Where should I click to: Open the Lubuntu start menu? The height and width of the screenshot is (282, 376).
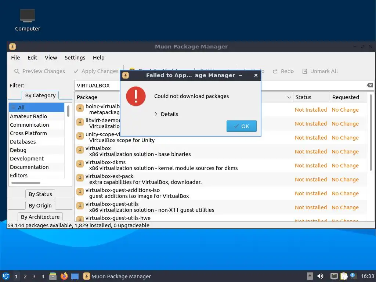pyautogui.click(x=6, y=276)
